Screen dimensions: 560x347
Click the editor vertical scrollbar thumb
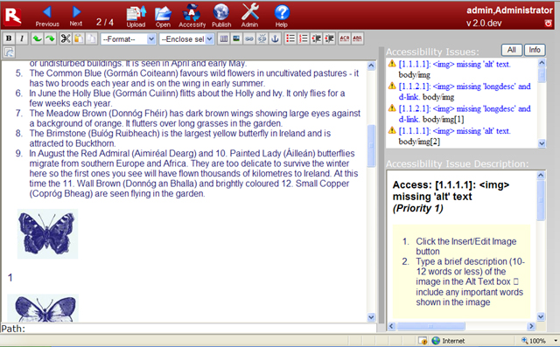(x=371, y=146)
